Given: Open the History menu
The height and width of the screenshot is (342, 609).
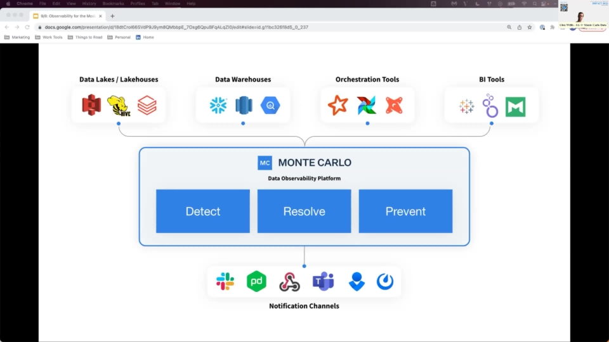Looking at the screenshot, I should [x=89, y=4].
